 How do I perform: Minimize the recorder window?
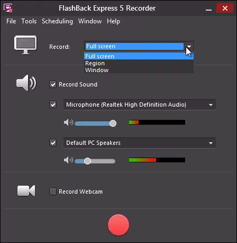208,8
